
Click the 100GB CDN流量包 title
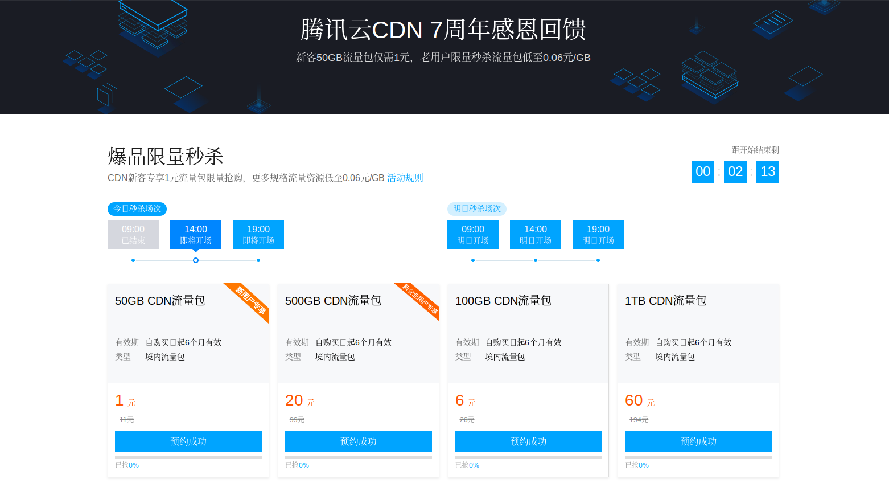(x=503, y=301)
